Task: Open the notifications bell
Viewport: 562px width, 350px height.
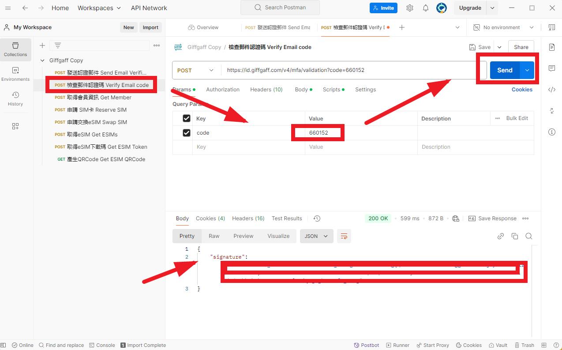Action: 426,8
